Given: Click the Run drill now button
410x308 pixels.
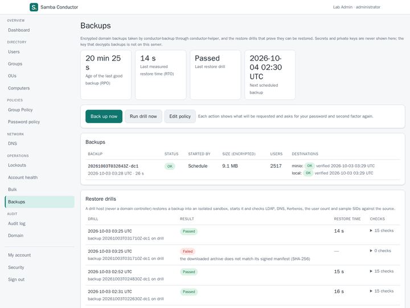Looking at the screenshot, I should click(143, 116).
